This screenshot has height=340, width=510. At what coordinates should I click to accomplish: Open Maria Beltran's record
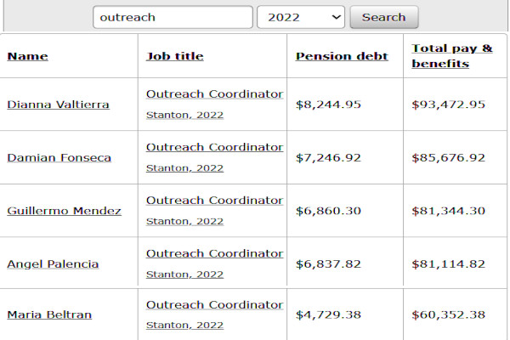49,314
